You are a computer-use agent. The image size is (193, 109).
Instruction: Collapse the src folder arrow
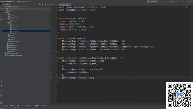coord(5,13)
